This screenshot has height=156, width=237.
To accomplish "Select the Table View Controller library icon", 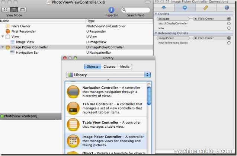I will pyautogui.click(x=73, y=124).
